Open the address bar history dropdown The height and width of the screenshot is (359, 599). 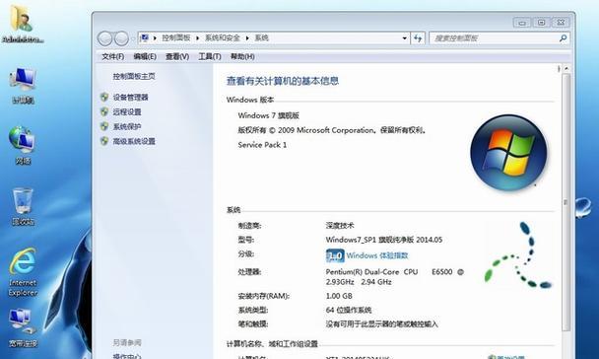point(404,38)
